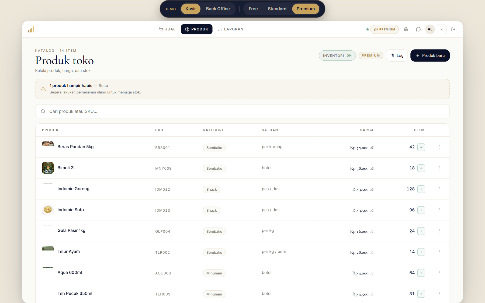The image size is (485, 303).
Task: Click product name Telur Ayam
Action: [69, 252]
